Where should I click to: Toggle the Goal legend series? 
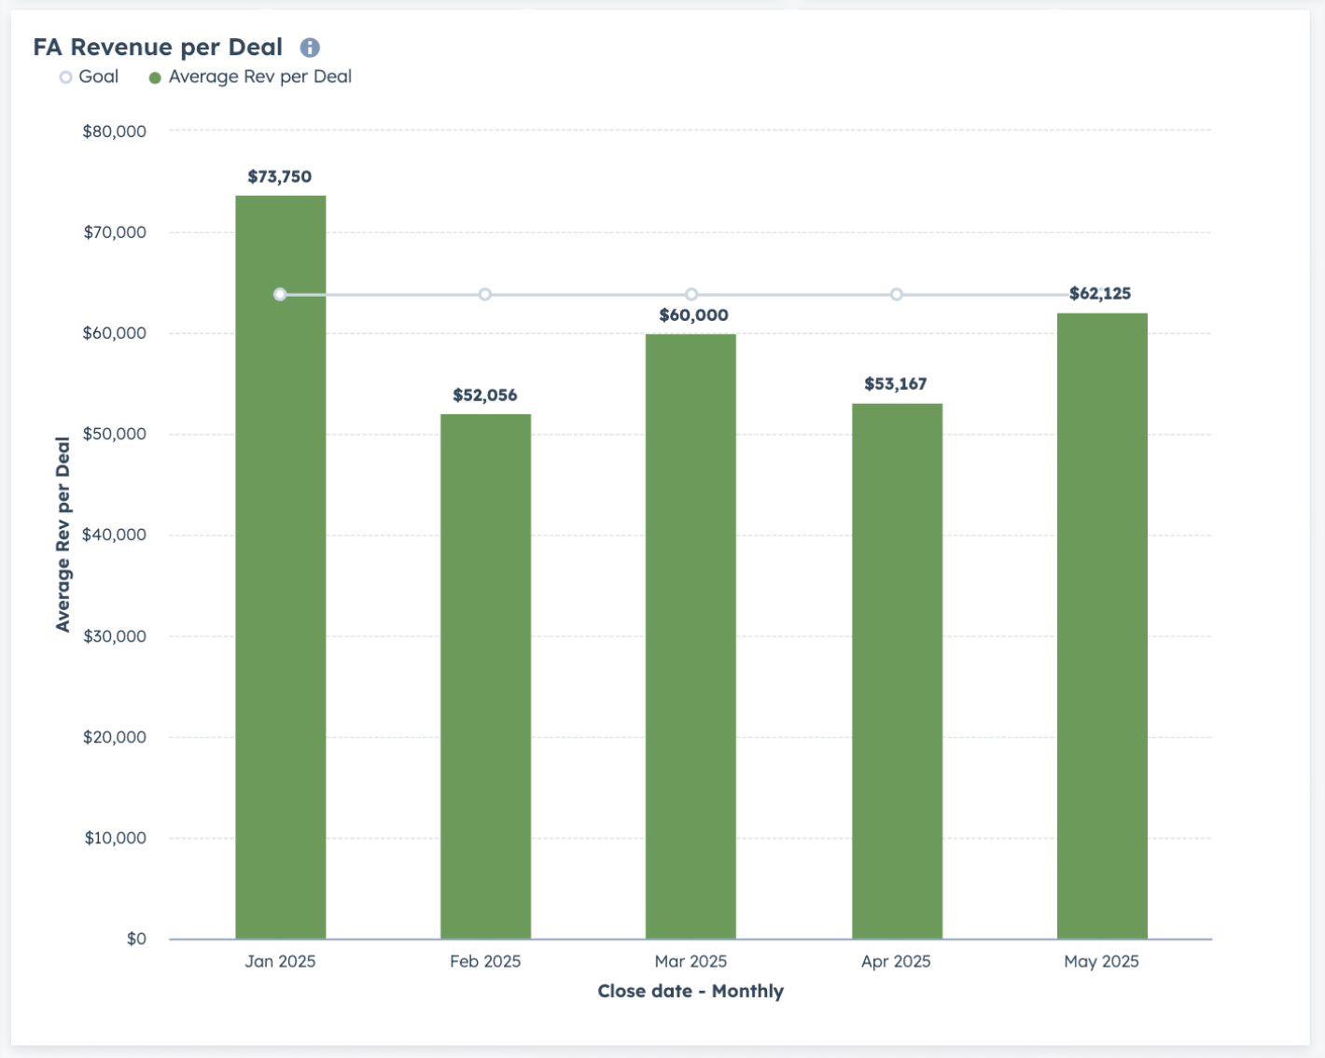90,77
